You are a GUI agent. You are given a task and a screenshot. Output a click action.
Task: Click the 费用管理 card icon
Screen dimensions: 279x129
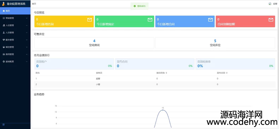coord(4,54)
